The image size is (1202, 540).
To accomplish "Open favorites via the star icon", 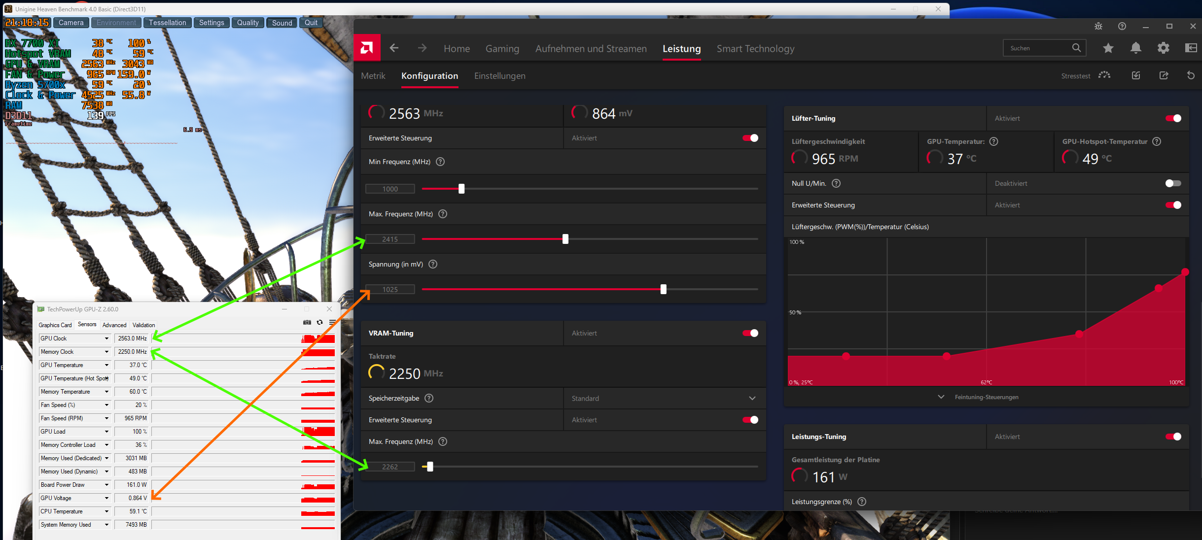I will (1108, 48).
